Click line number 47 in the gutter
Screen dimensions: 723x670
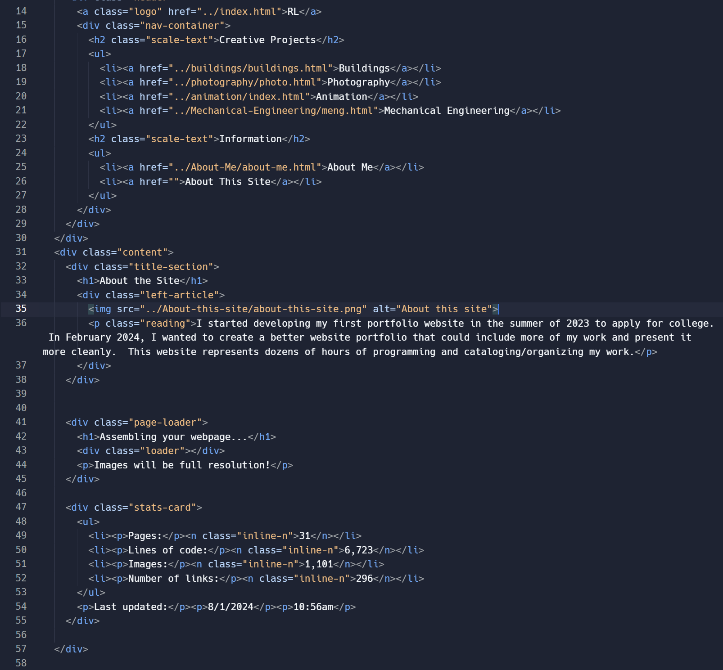pos(21,507)
